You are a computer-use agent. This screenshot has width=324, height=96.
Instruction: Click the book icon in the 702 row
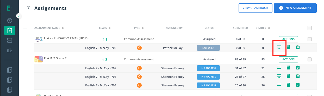288,68
